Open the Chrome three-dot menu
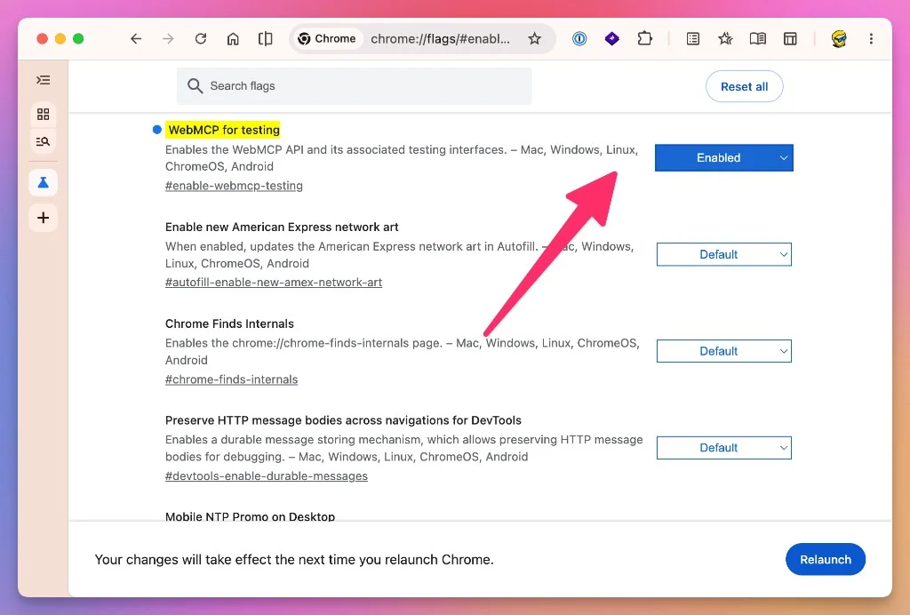This screenshot has width=910, height=615. pyautogui.click(x=871, y=39)
